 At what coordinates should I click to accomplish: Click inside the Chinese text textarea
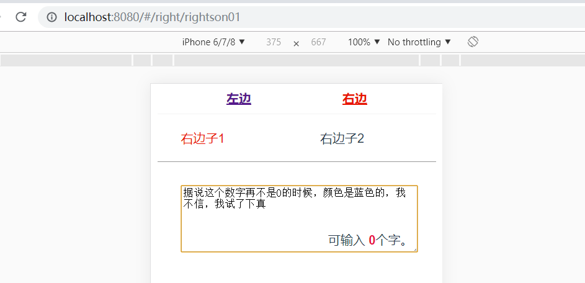point(299,219)
